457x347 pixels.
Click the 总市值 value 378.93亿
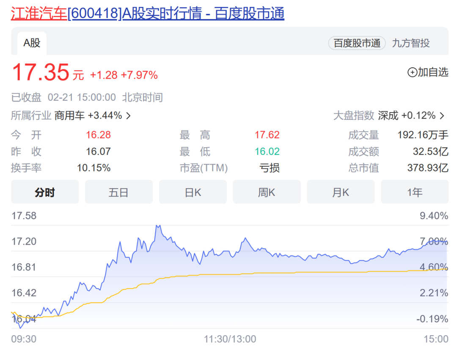click(x=427, y=168)
